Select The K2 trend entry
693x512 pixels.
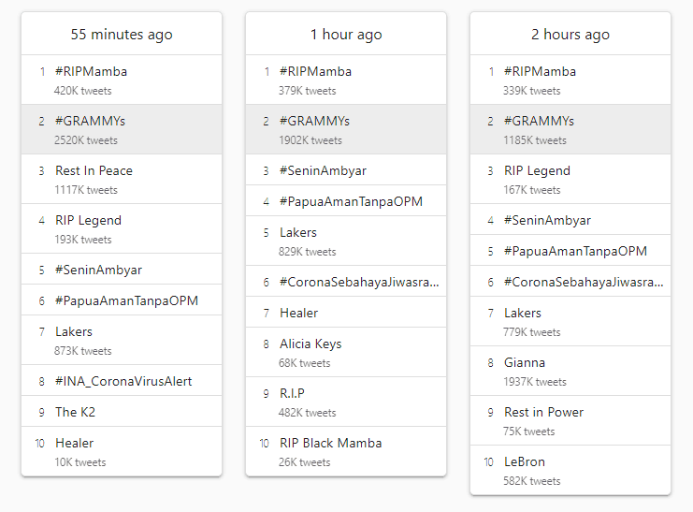pos(75,412)
